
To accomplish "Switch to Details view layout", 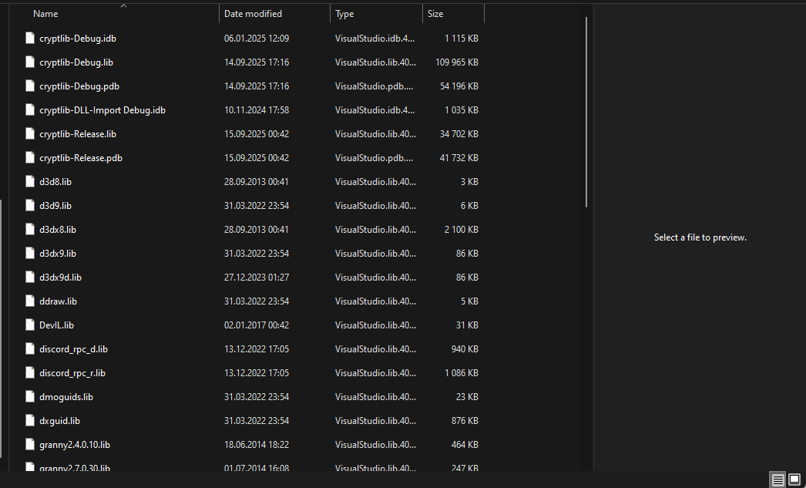I will [778, 480].
